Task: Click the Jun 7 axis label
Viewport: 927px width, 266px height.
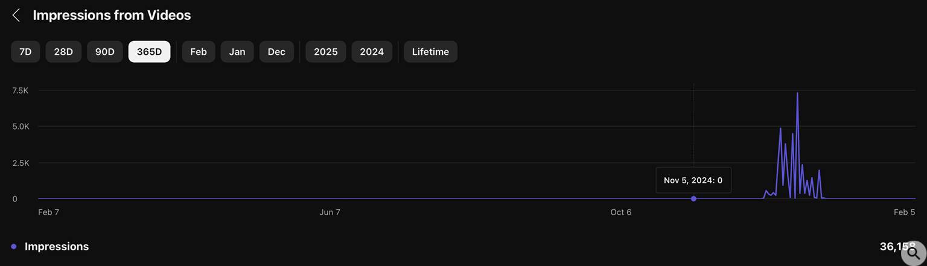Action: pos(330,212)
